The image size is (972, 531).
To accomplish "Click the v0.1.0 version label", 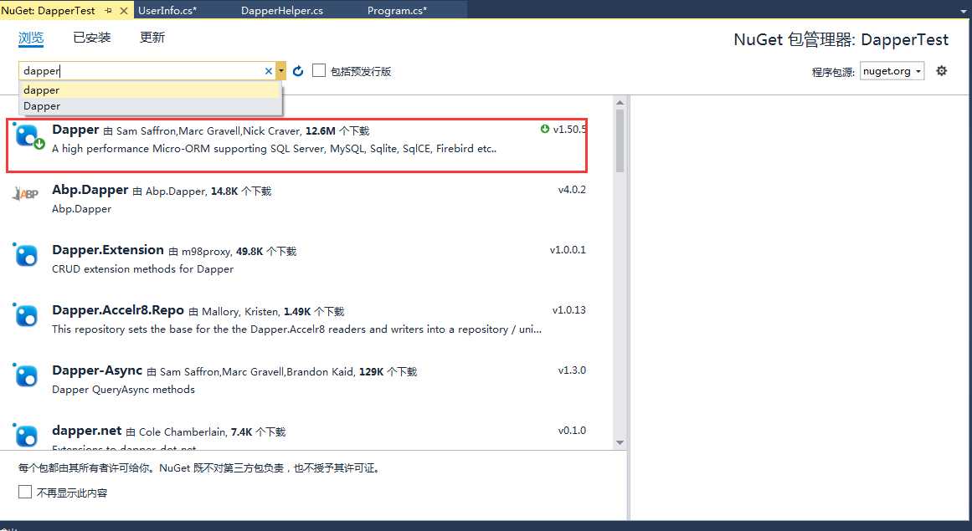I will (x=572, y=430).
